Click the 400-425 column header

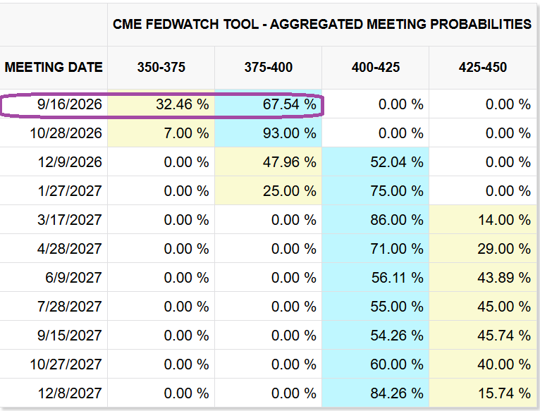tap(375, 67)
